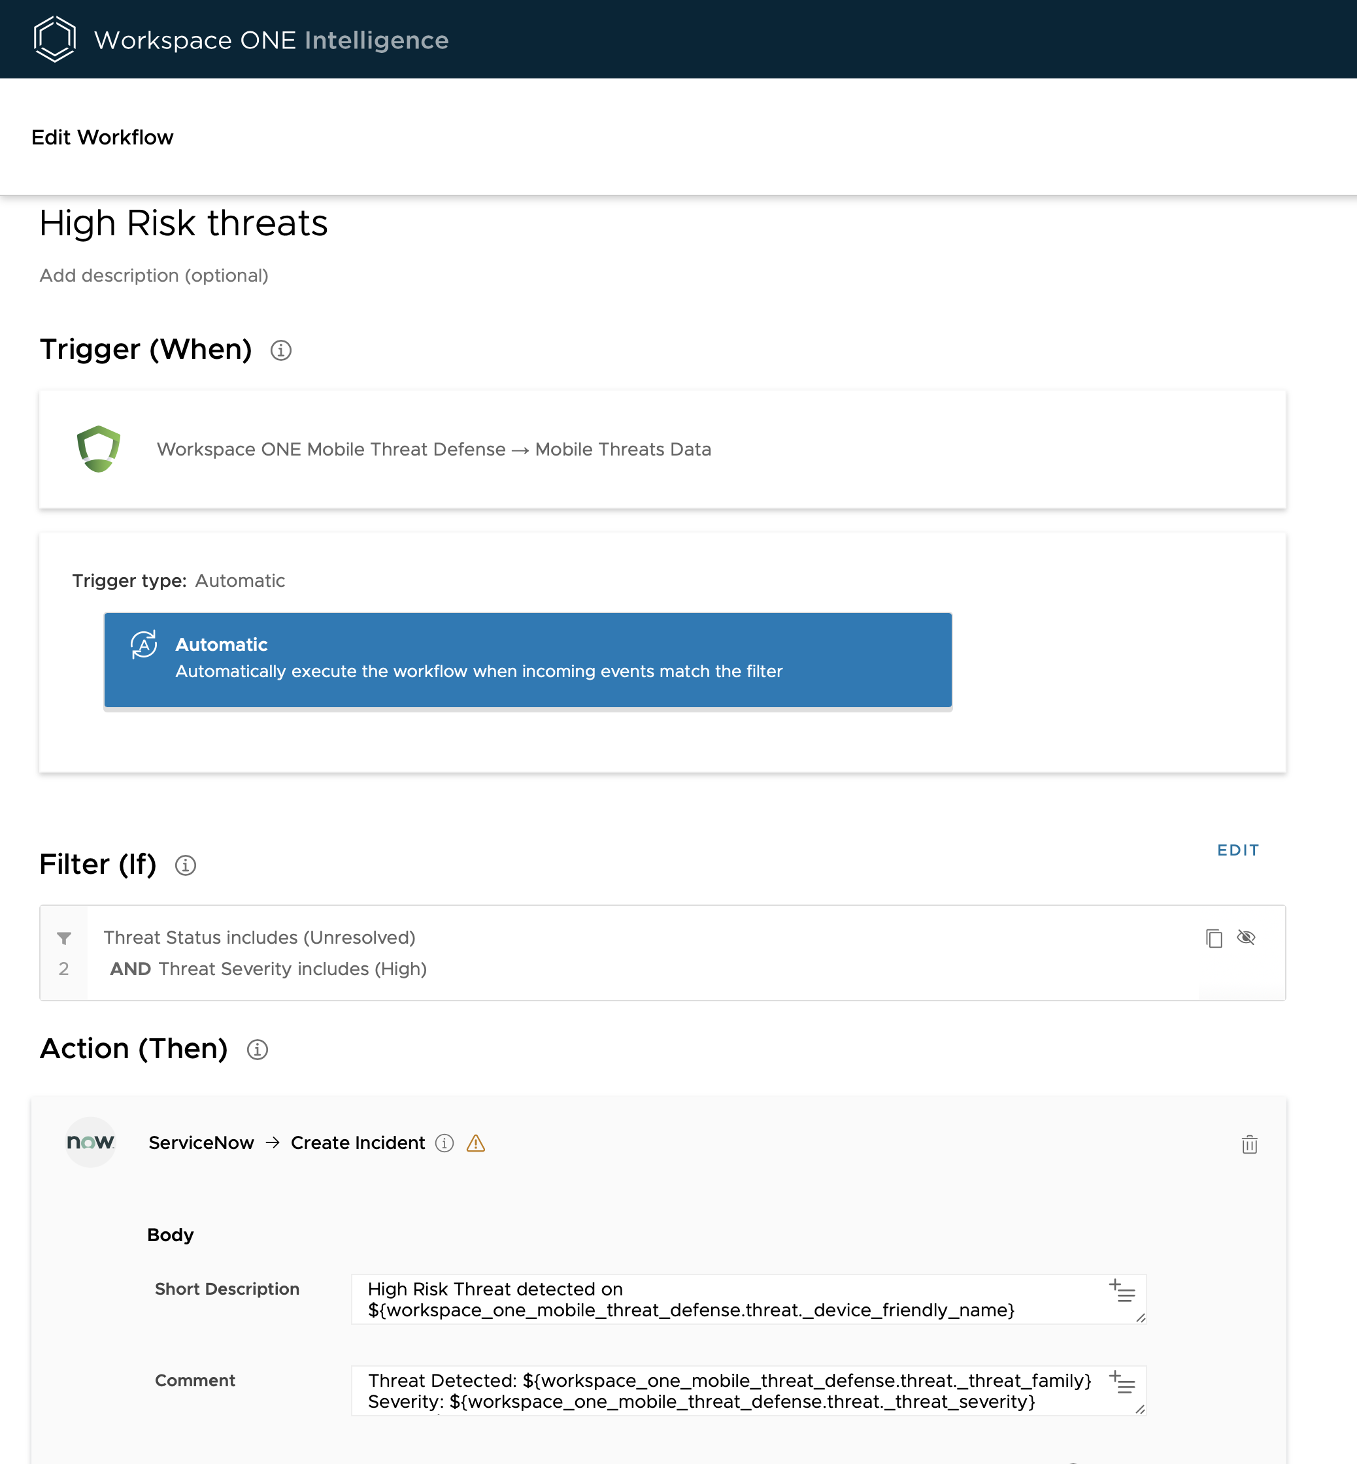
Task: Click Add description (optional)
Action: coord(154,275)
